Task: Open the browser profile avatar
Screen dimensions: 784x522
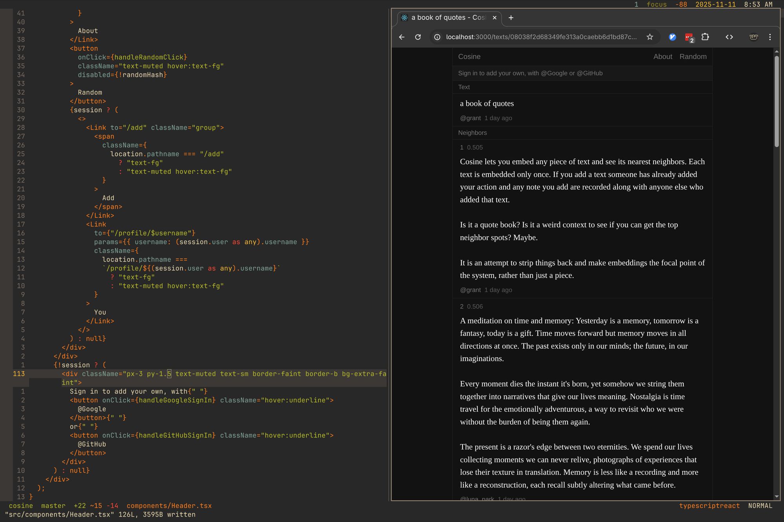Action: [x=753, y=37]
